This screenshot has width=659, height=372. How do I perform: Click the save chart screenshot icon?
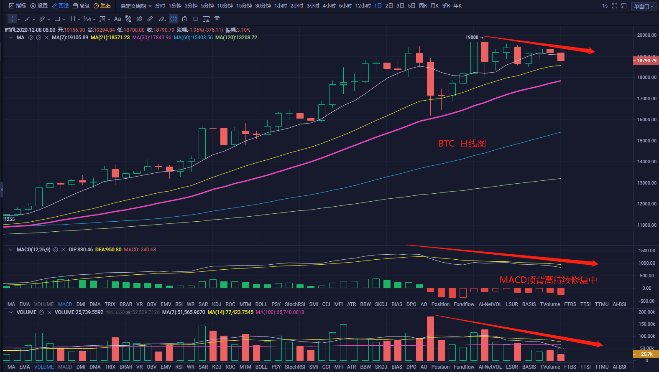(x=206, y=19)
